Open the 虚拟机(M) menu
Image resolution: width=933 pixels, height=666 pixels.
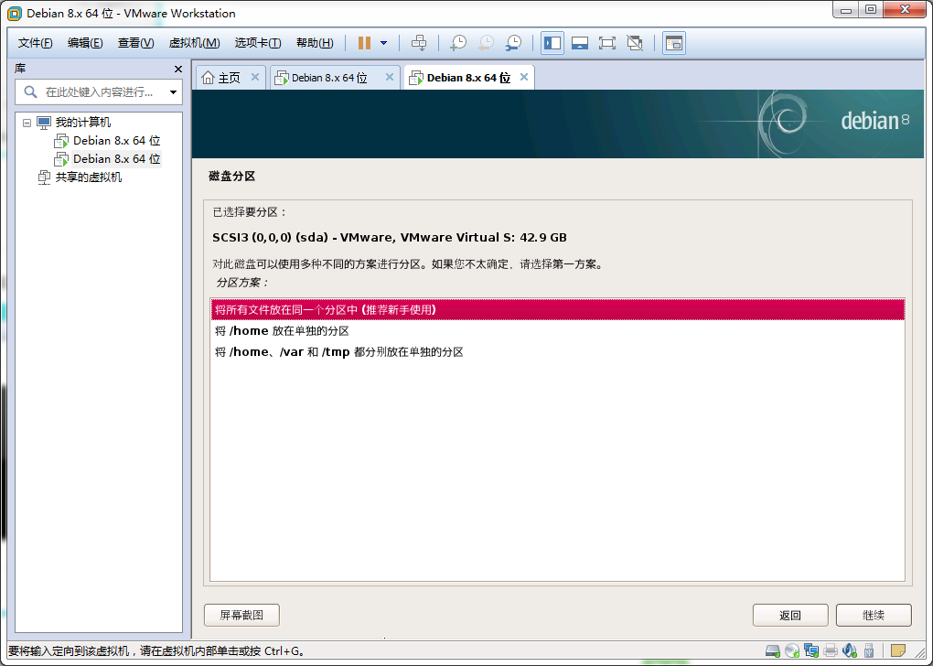coord(195,43)
